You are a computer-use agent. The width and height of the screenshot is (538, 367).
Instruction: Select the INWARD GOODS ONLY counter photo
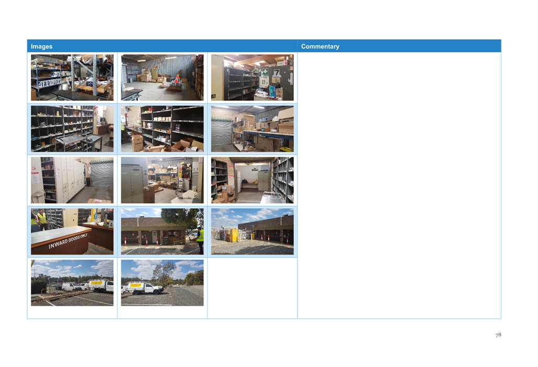click(x=72, y=231)
